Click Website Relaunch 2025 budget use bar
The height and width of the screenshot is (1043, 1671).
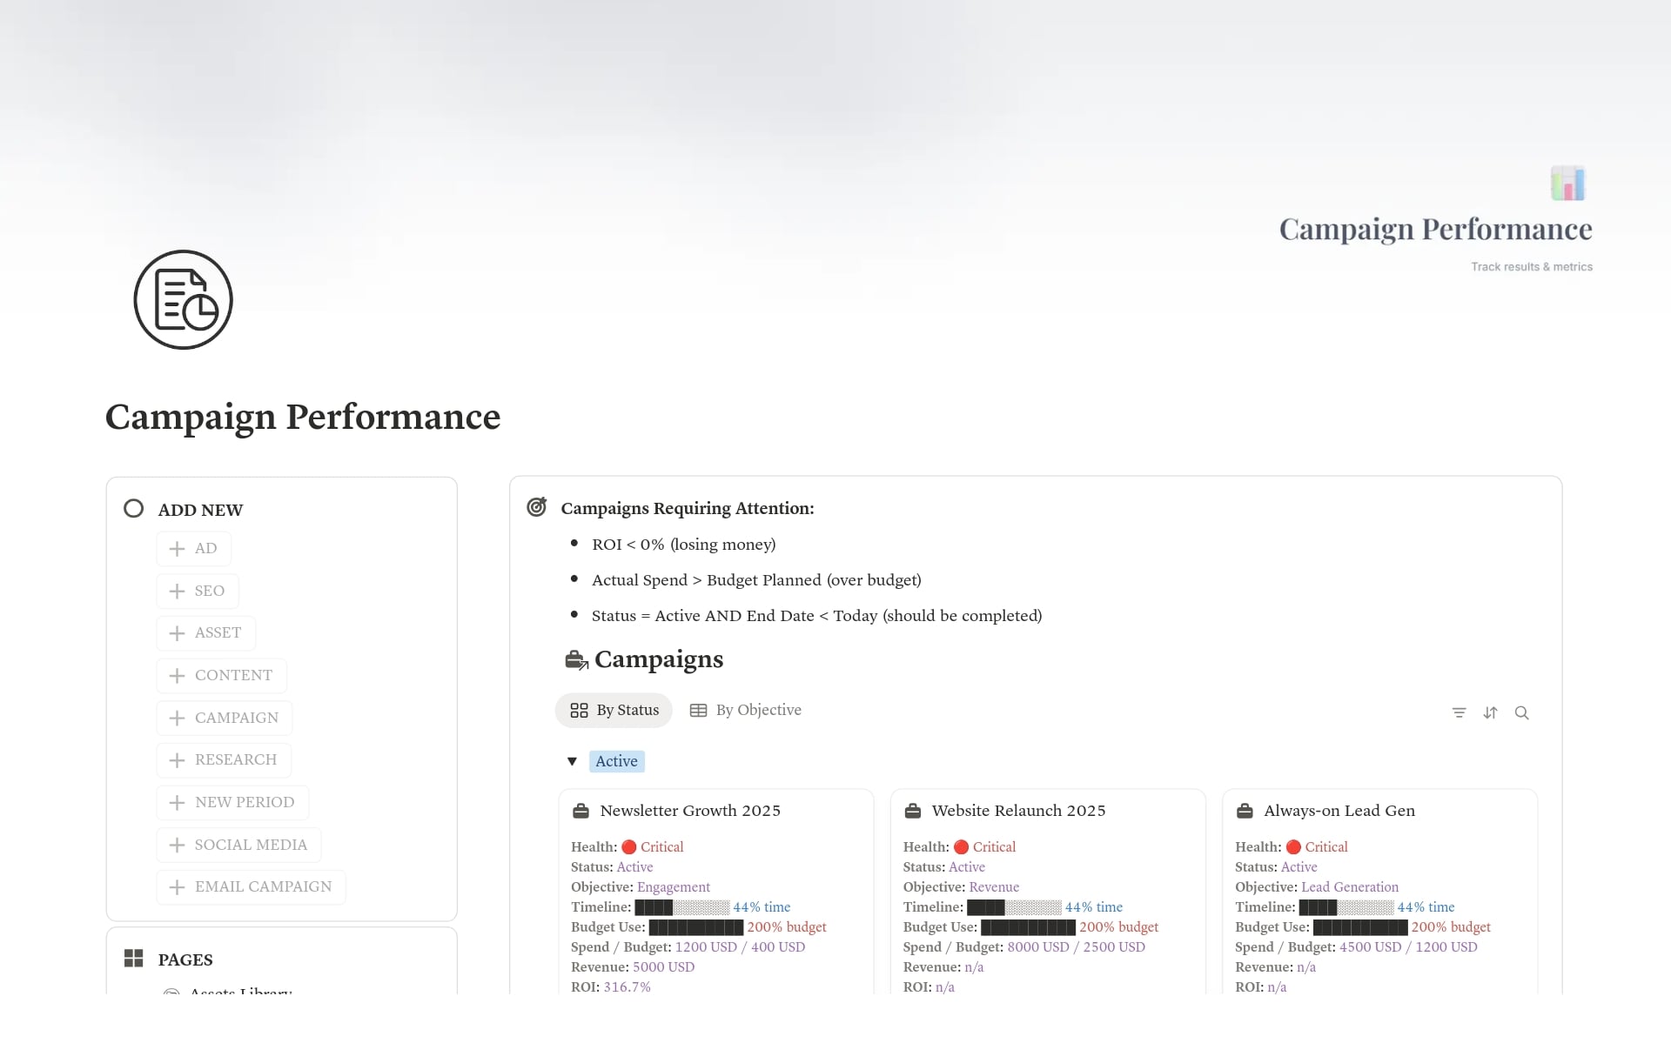coord(1028,927)
